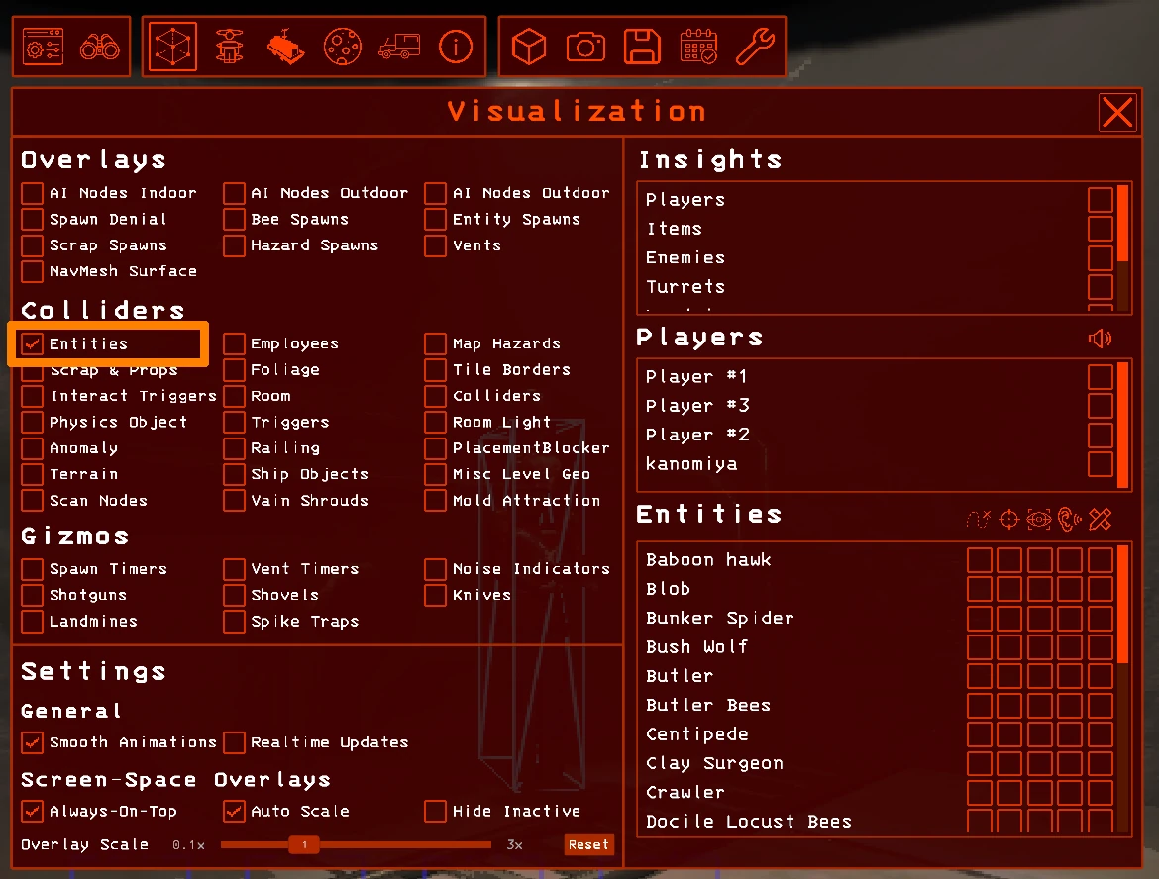Click the Overlay Scale slider handle
1159x879 pixels.
(x=304, y=845)
